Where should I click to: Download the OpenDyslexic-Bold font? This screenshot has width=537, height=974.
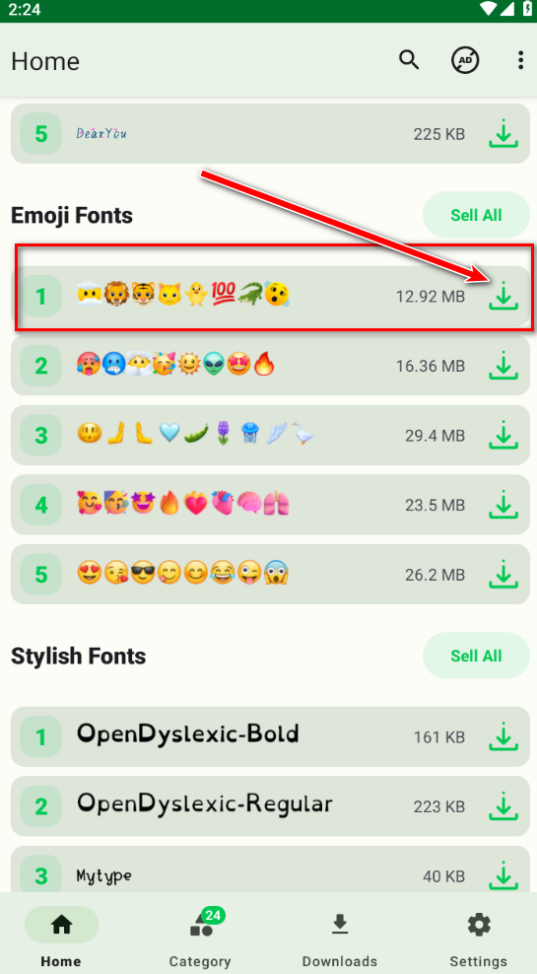pos(503,736)
